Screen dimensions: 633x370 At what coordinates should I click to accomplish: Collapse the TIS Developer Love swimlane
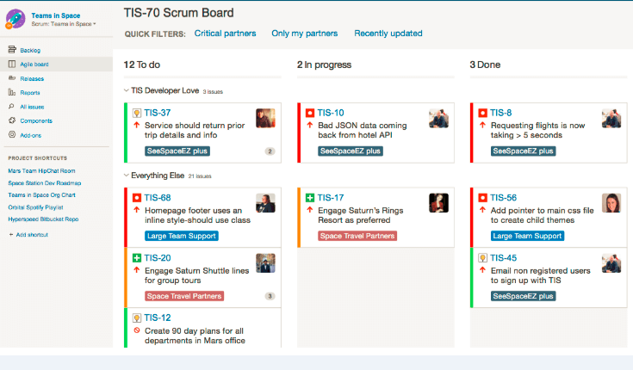[x=127, y=90]
